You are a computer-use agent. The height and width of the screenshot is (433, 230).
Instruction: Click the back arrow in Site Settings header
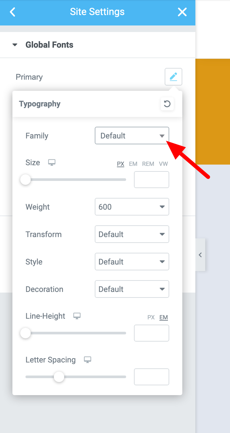(12, 12)
